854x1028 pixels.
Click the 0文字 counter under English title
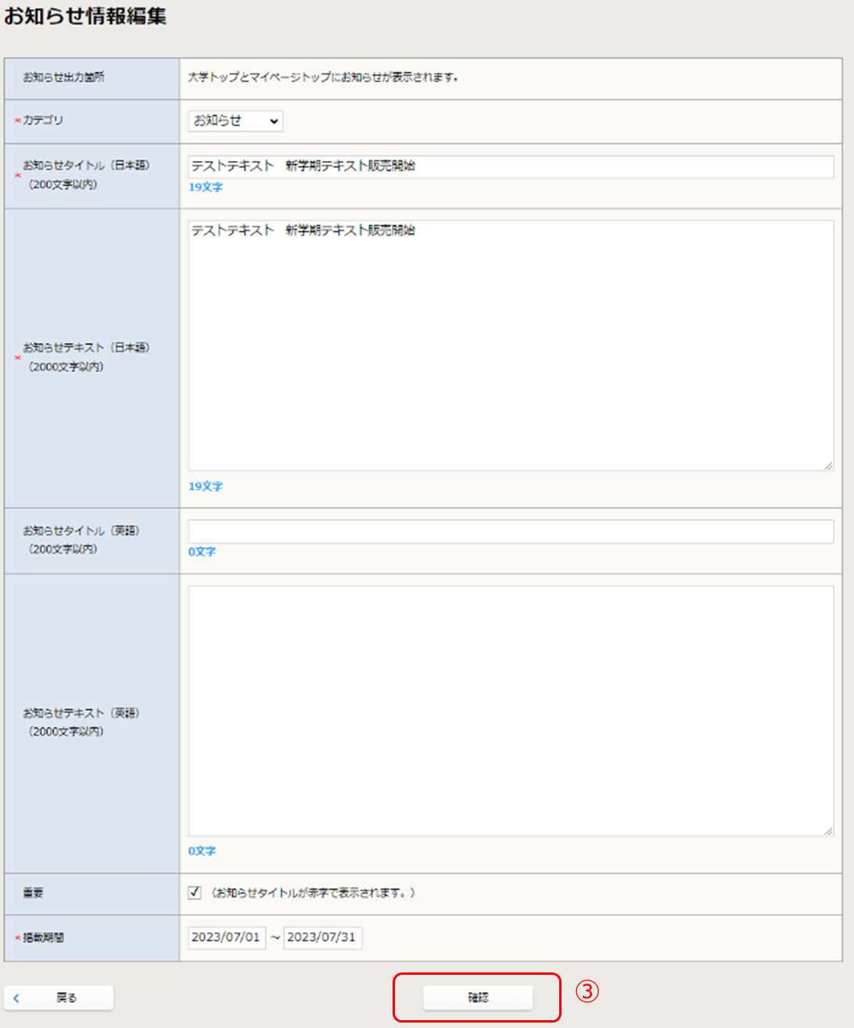coord(202,552)
